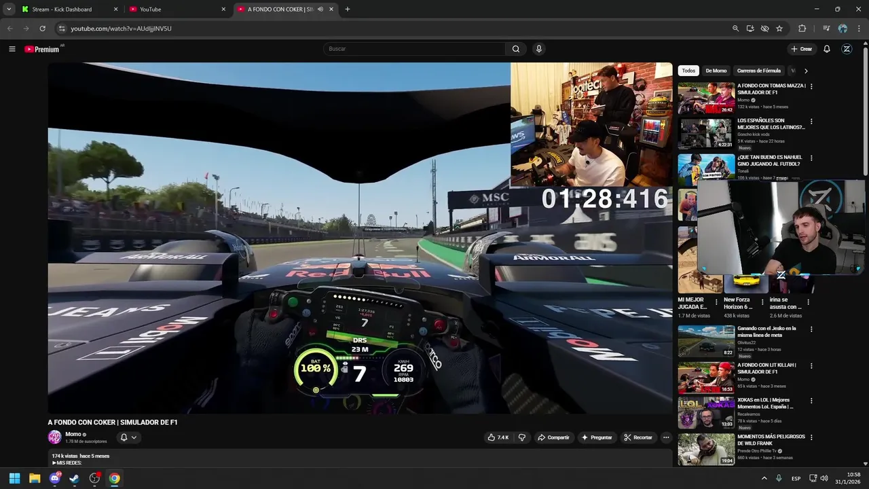Open Windows Start menu
Screen dimensions: 869x489
pyautogui.click(x=15, y=478)
